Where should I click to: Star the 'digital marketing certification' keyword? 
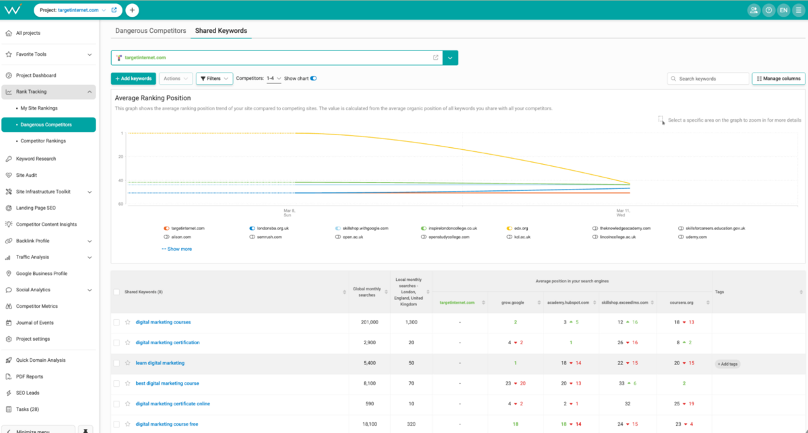[x=128, y=342]
